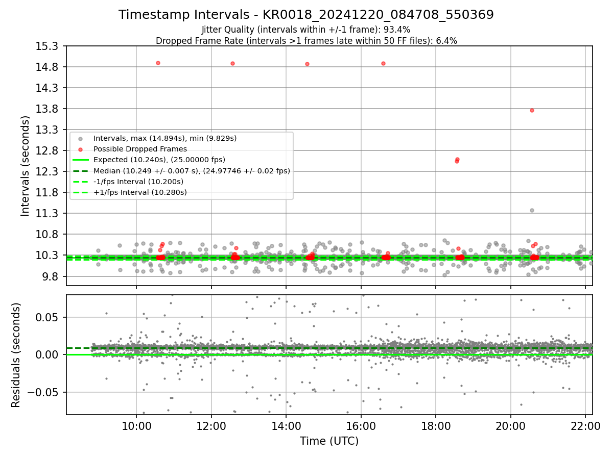The width and height of the screenshot is (613, 459).
Task: Select legend entry 'Intervals, max (14.894s), min (9.829s)'
Action: pyautogui.click(x=165, y=138)
